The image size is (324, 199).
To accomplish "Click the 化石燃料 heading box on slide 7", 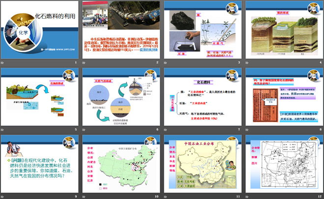I will pyautogui.click(x=202, y=83).
